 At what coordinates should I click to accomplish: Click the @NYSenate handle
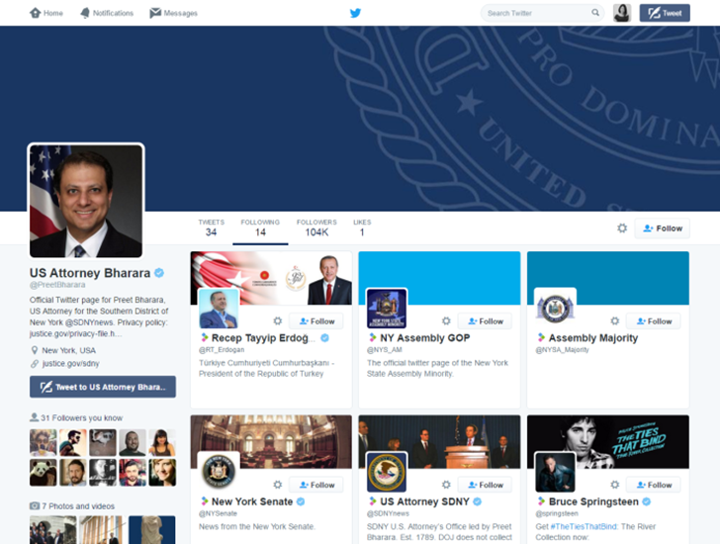point(218,513)
